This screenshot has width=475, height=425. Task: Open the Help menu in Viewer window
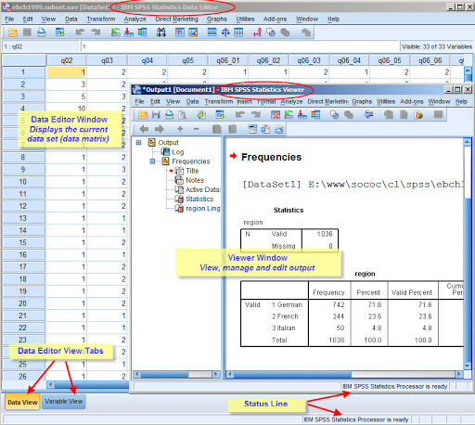click(461, 101)
